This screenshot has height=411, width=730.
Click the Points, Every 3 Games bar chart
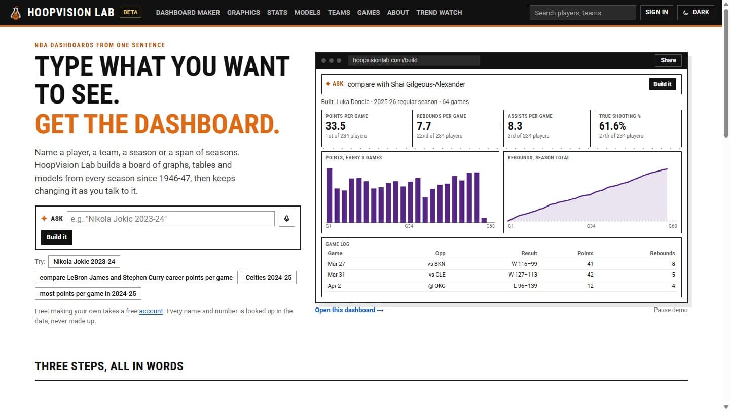click(x=410, y=192)
